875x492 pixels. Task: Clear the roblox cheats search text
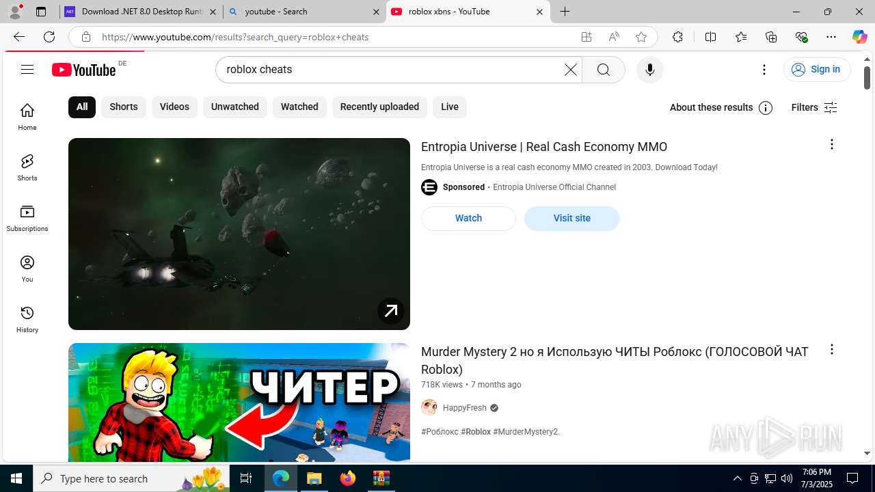coord(570,70)
